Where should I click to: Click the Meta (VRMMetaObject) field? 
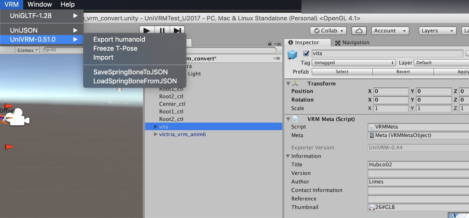pos(418,135)
